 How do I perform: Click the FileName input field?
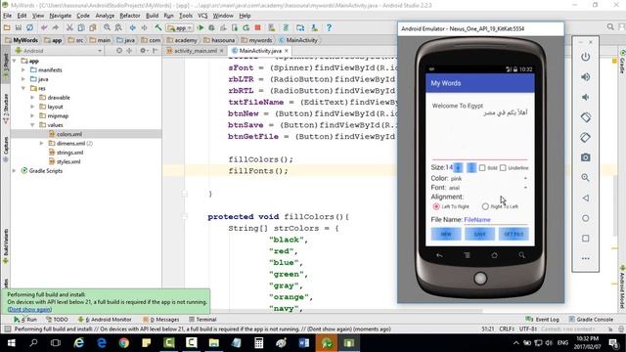496,220
